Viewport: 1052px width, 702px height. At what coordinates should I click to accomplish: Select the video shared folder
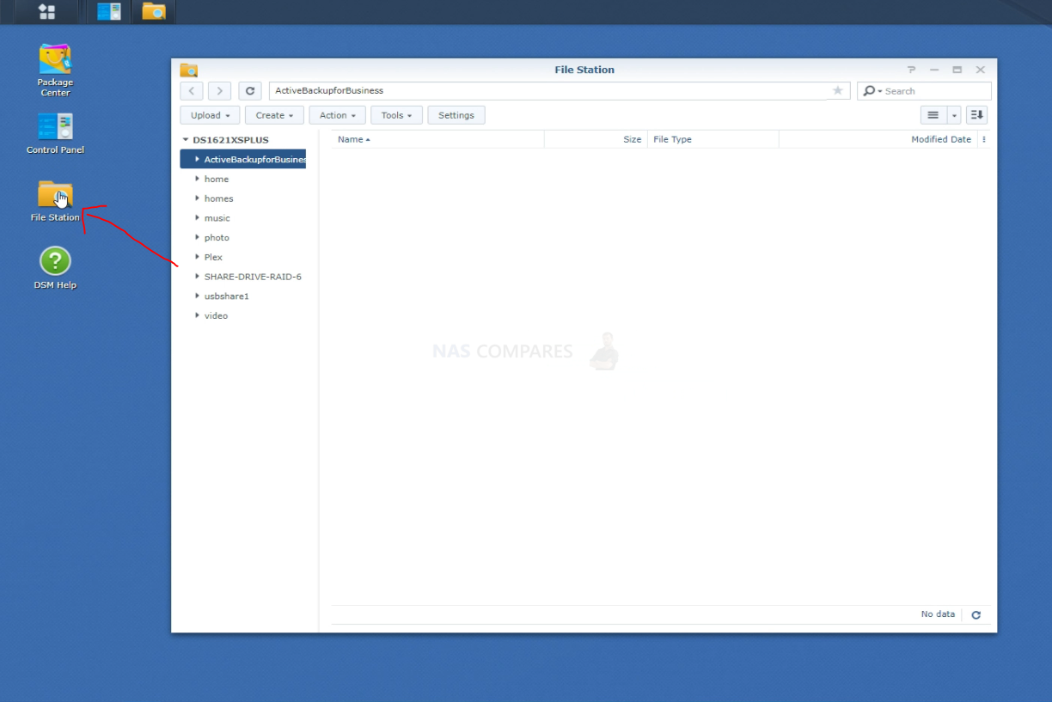pyautogui.click(x=216, y=315)
